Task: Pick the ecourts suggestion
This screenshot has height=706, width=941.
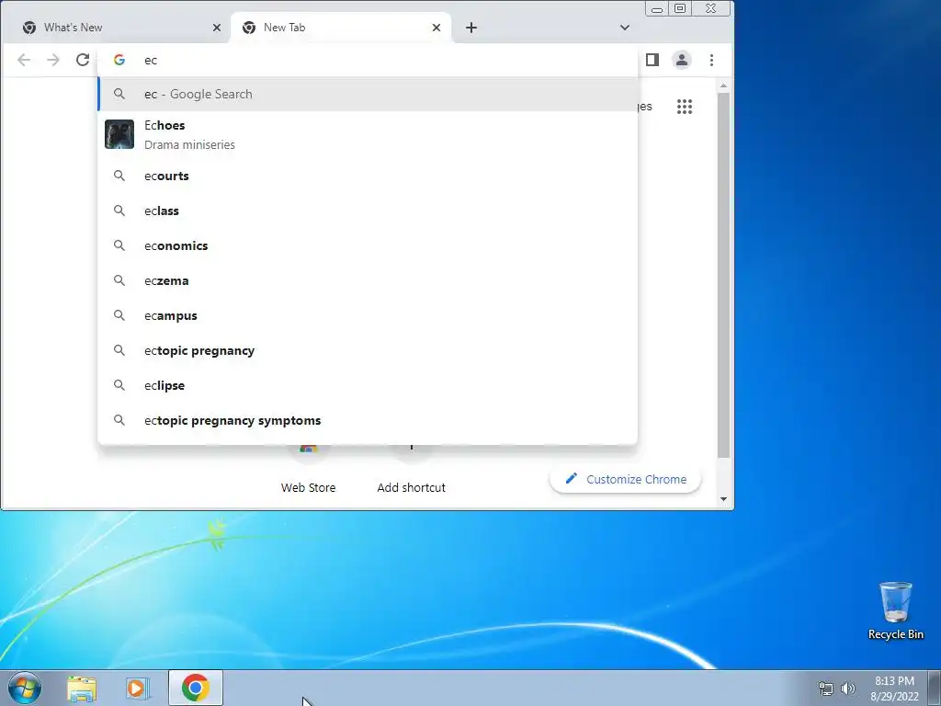Action: [x=368, y=176]
